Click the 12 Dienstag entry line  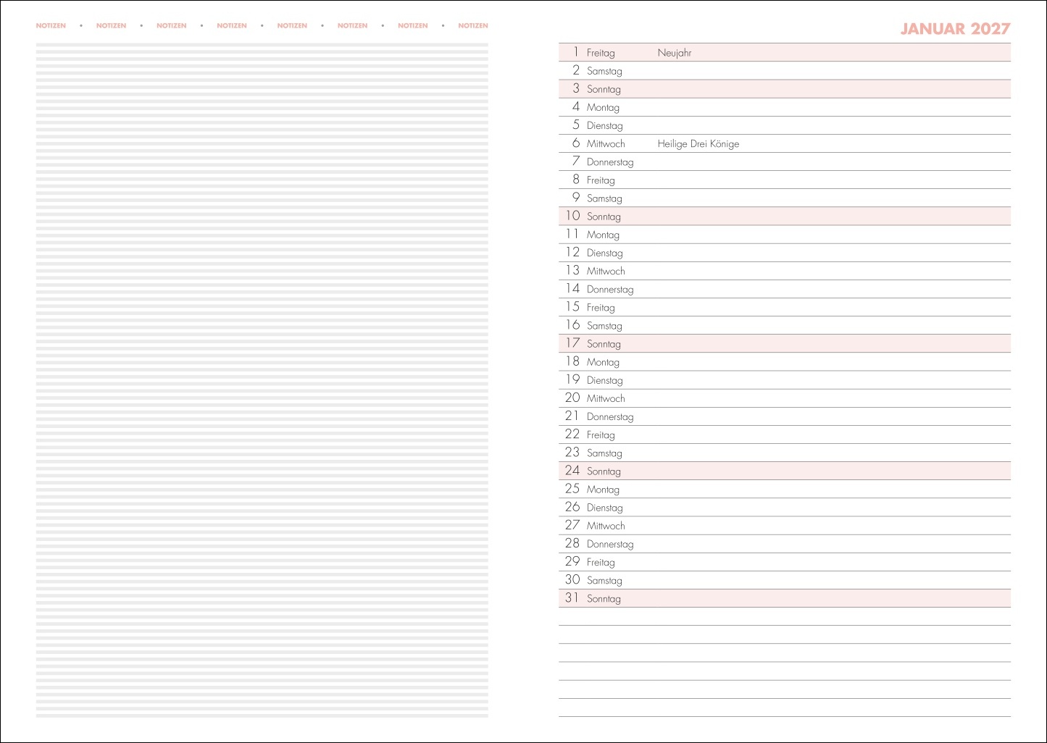784,253
